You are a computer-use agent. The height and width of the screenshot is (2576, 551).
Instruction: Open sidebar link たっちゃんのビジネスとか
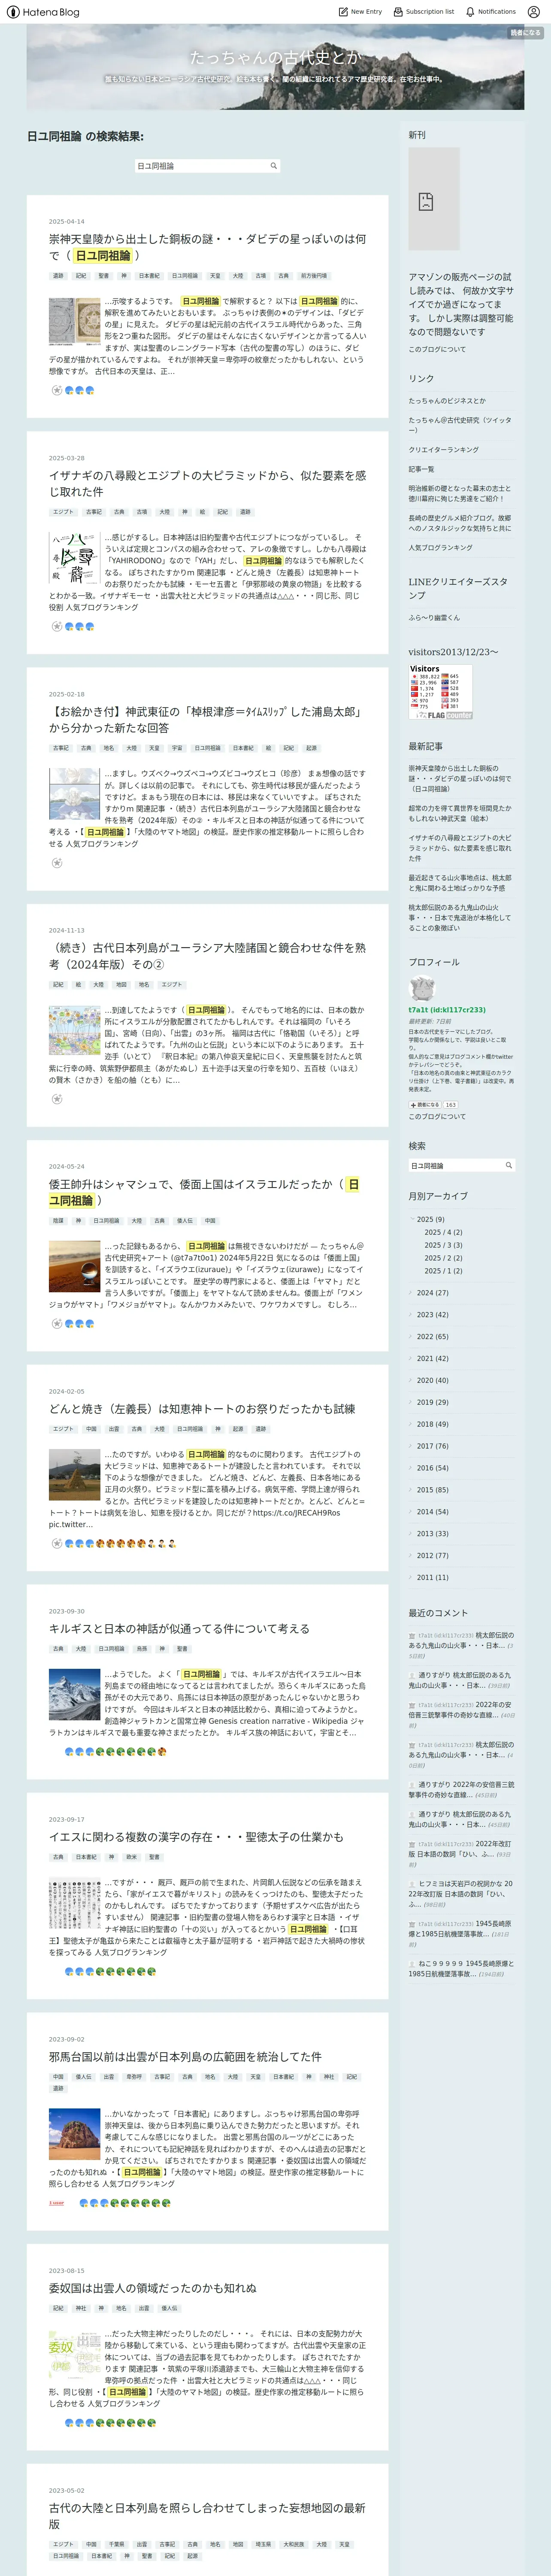(x=447, y=401)
